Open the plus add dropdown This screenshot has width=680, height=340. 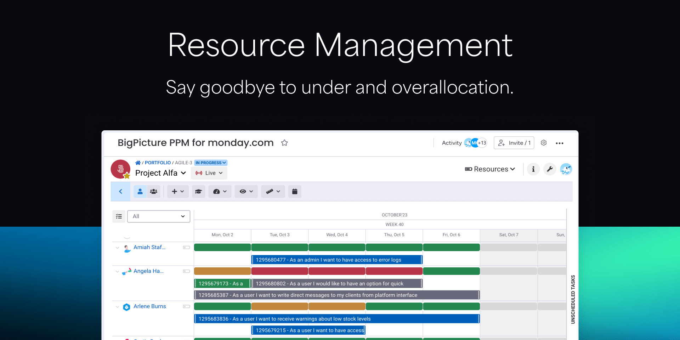tap(178, 191)
